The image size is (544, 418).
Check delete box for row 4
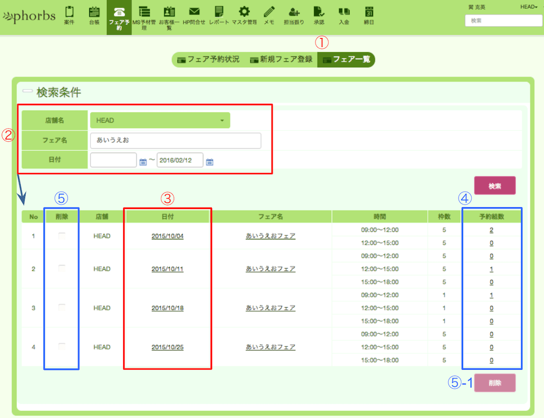pos(62,347)
